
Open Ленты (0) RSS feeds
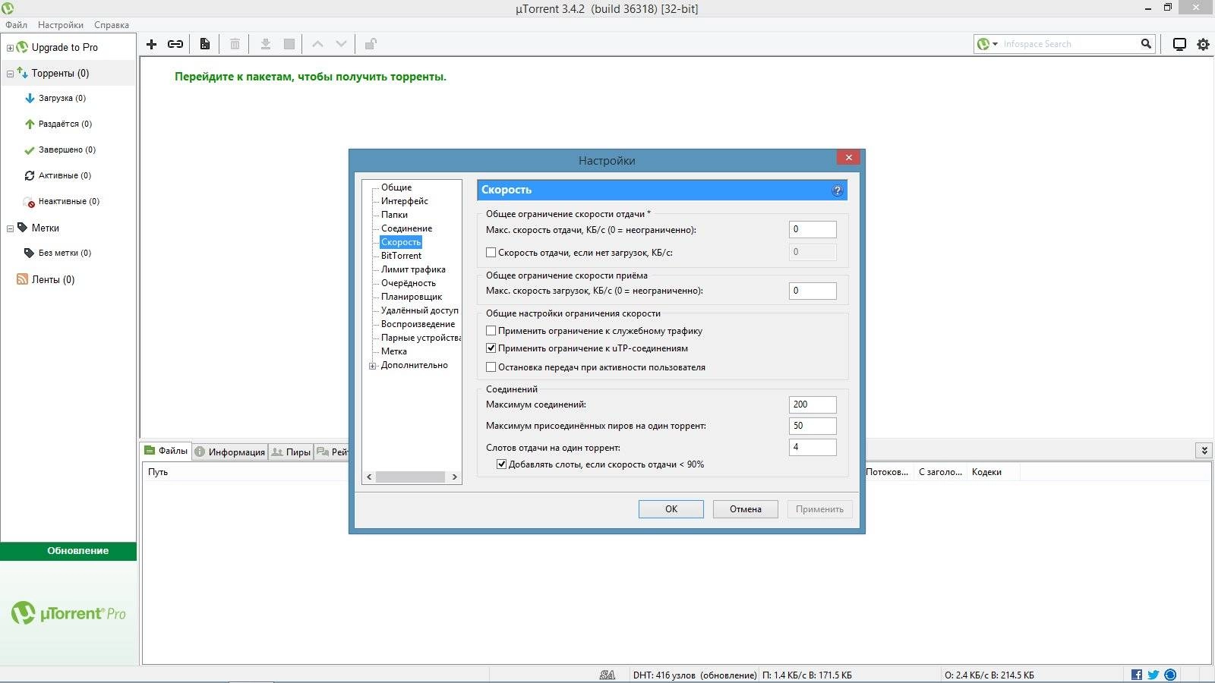(x=53, y=279)
